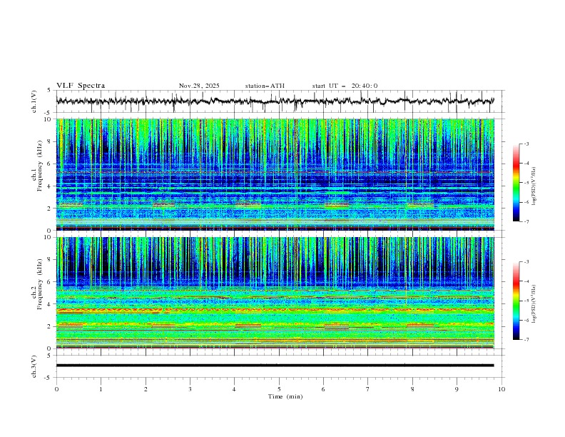Select the date text "Nov.28, 2025"

click(x=199, y=86)
